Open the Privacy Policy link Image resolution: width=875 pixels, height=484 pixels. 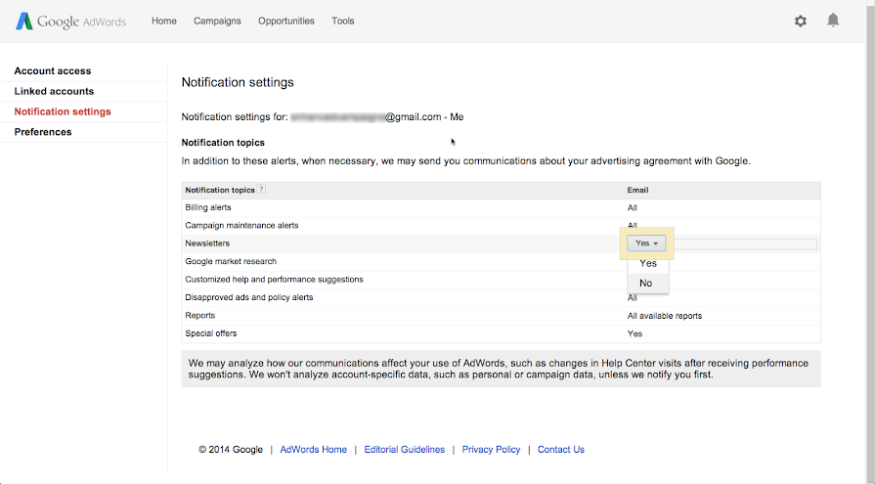click(491, 450)
